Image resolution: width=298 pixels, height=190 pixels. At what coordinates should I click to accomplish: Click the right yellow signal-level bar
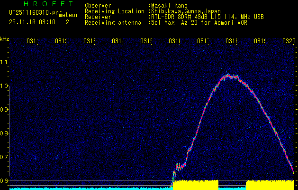pyautogui.click(x=269, y=184)
